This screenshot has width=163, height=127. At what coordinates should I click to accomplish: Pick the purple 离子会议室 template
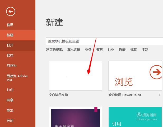[76, 117]
